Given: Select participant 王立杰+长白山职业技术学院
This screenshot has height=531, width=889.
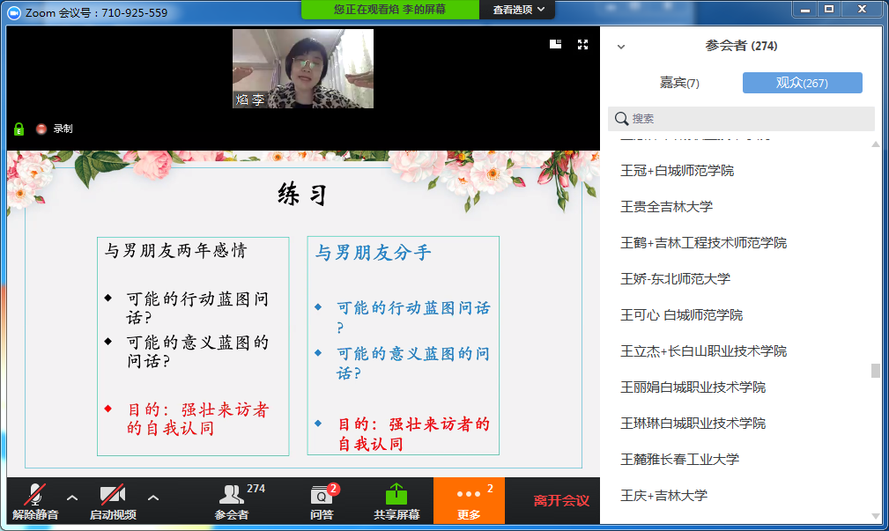Looking at the screenshot, I should click(703, 351).
